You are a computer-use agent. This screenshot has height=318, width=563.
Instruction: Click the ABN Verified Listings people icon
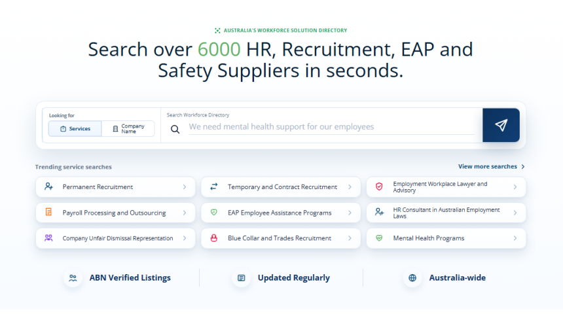click(x=73, y=278)
